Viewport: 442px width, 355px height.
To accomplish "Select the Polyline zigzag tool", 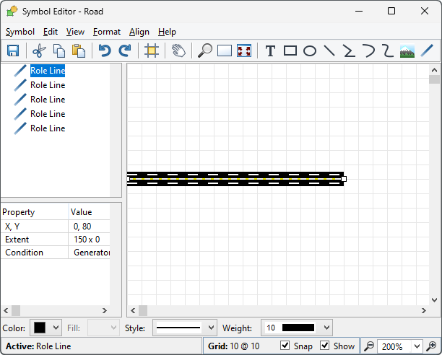I will click(x=349, y=51).
